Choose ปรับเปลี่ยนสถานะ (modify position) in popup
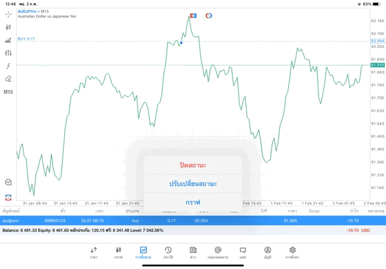386x269 pixels. point(193,184)
